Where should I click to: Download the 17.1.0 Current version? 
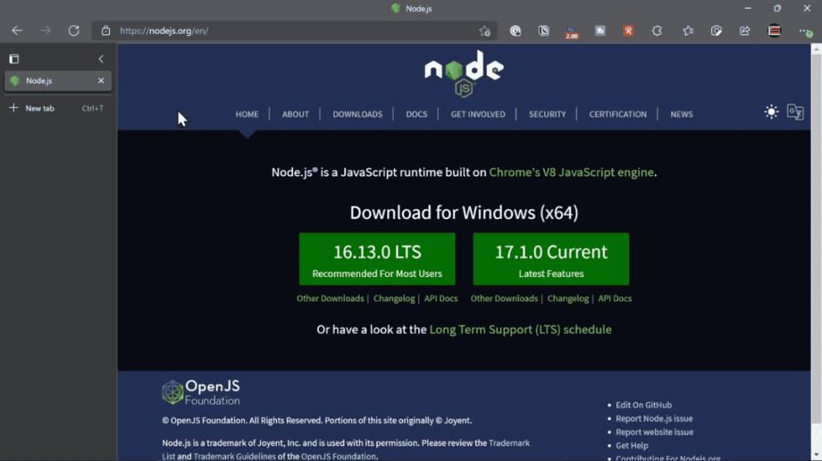(x=551, y=259)
